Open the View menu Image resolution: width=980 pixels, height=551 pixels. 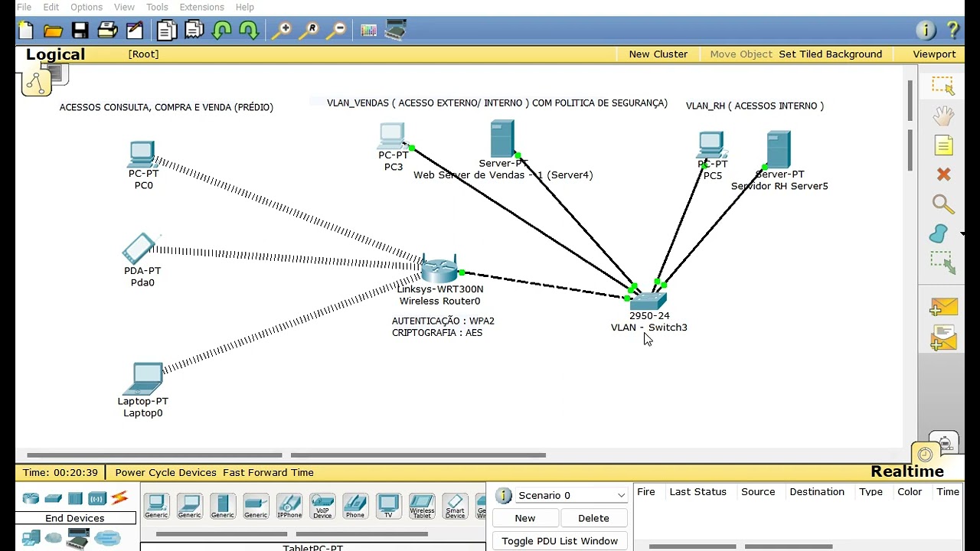[124, 7]
